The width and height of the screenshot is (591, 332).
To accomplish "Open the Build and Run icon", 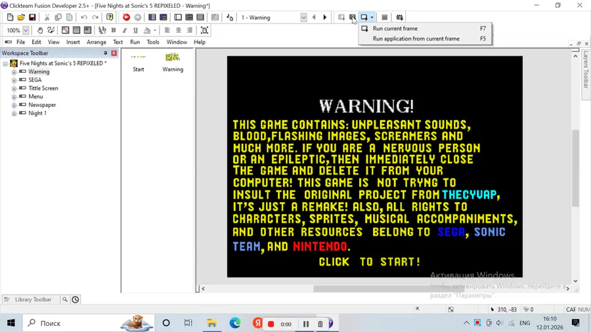I will click(399, 17).
